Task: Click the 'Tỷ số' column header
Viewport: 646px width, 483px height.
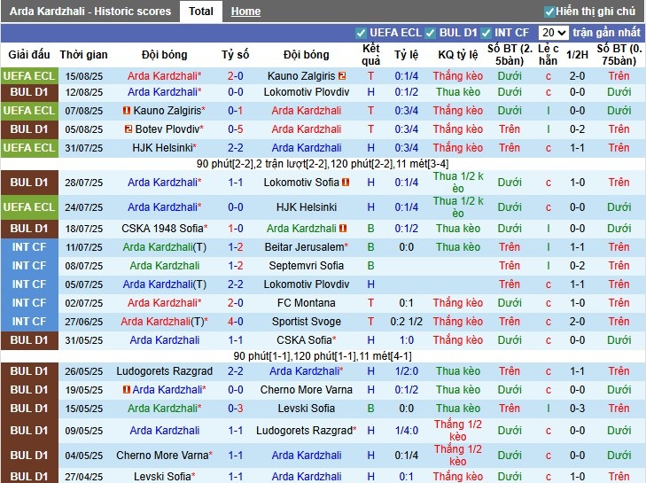Action: coord(235,54)
